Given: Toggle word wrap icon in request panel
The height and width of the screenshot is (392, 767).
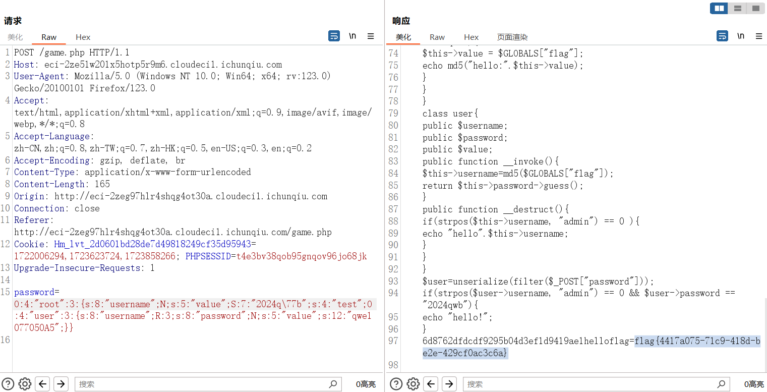Looking at the screenshot, I should pos(334,36).
